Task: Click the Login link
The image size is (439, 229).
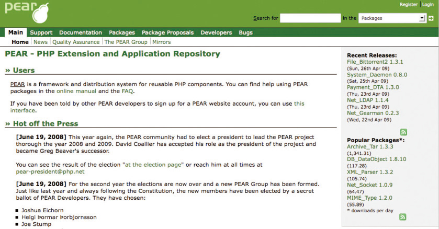Action: 428,5
